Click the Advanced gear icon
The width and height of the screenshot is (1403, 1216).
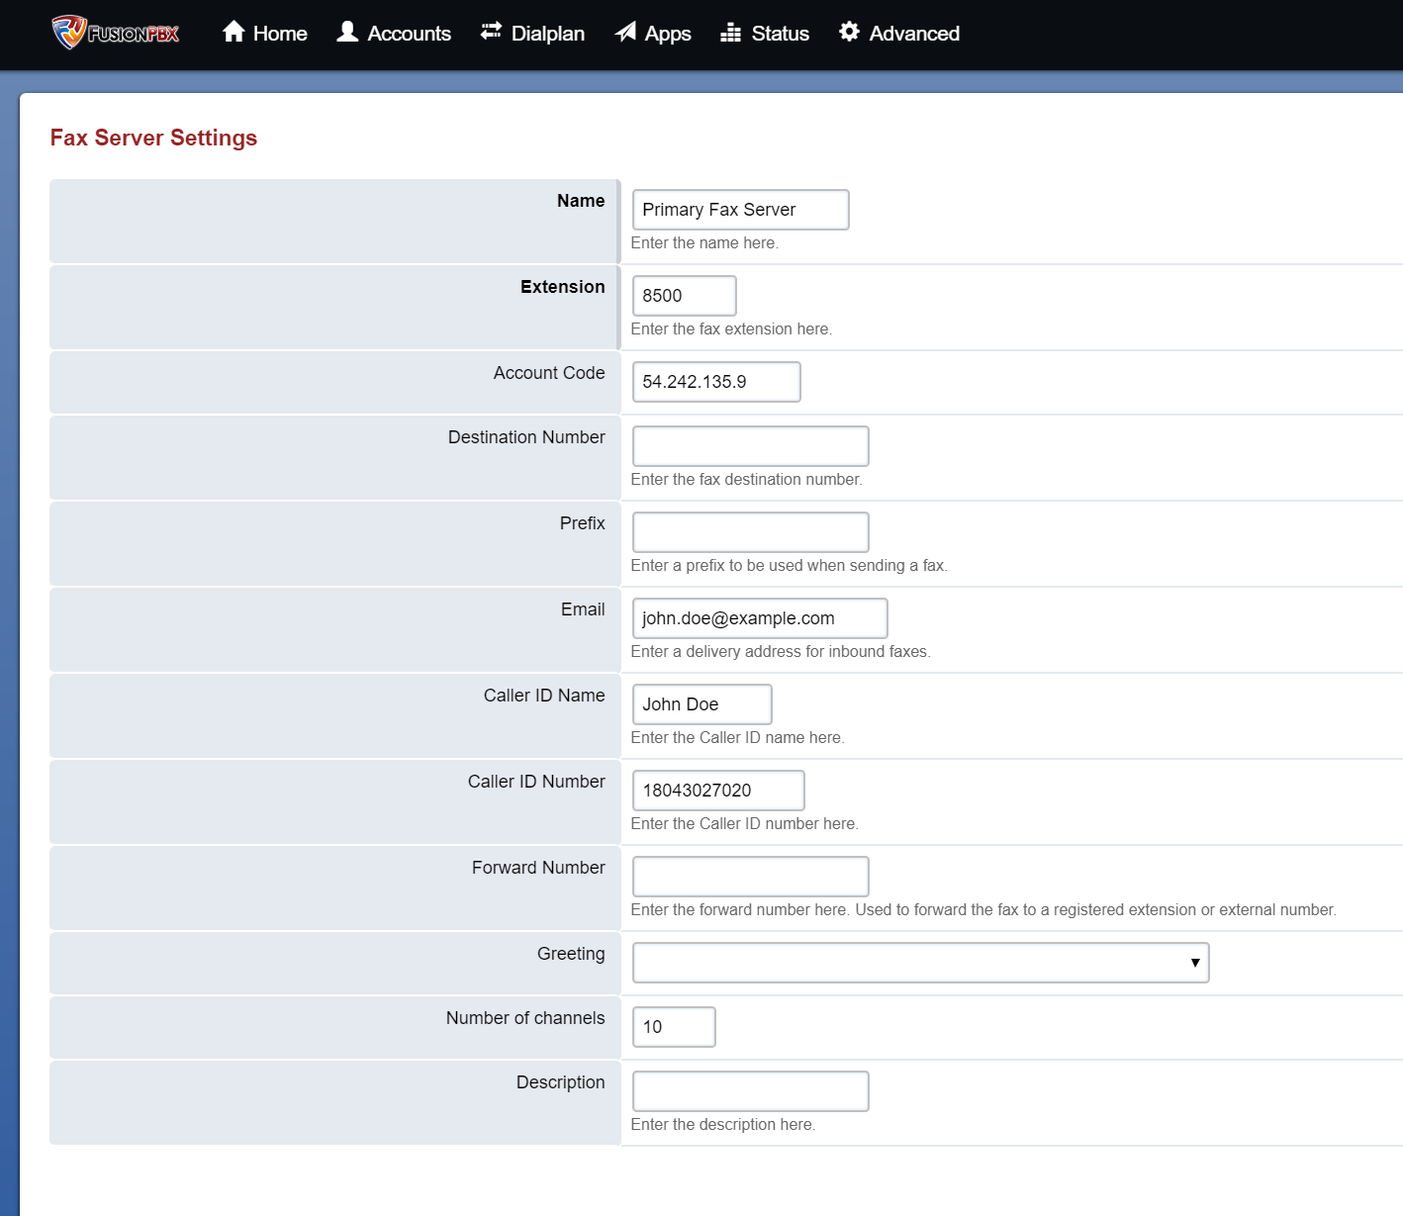(848, 32)
